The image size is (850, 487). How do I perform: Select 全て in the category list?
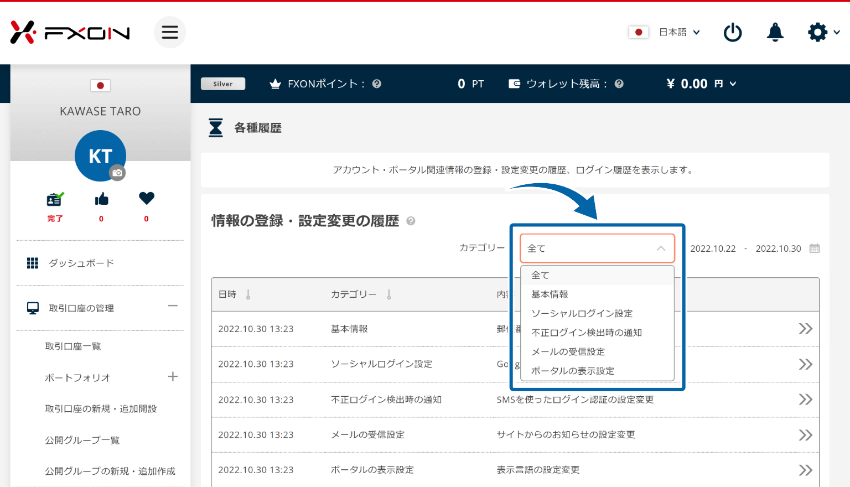[x=597, y=275]
